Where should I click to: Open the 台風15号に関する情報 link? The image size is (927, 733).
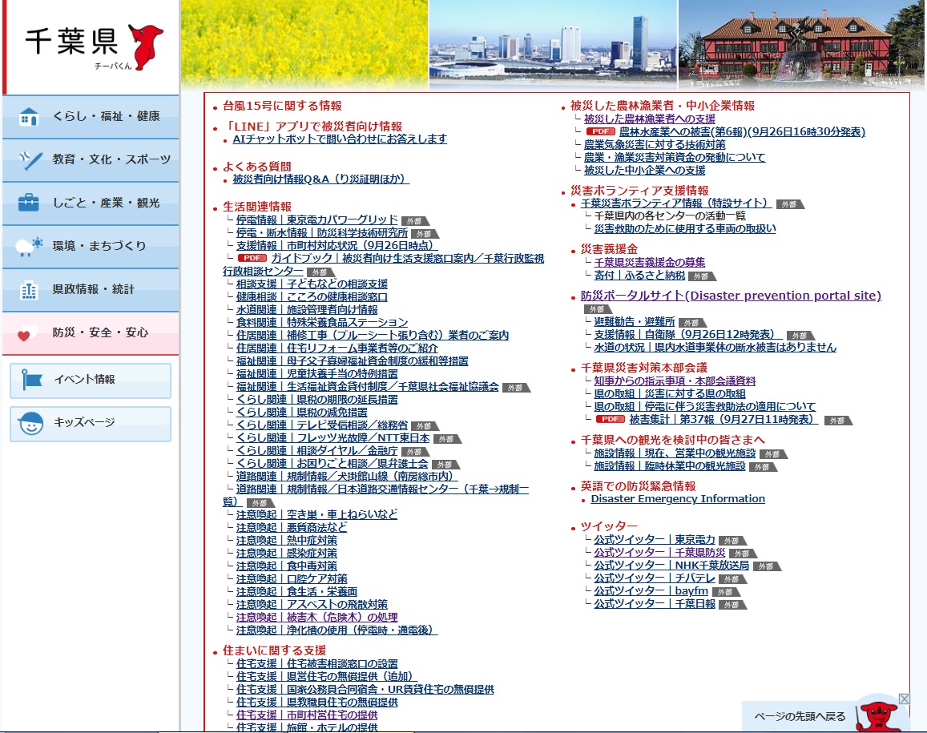point(282,106)
